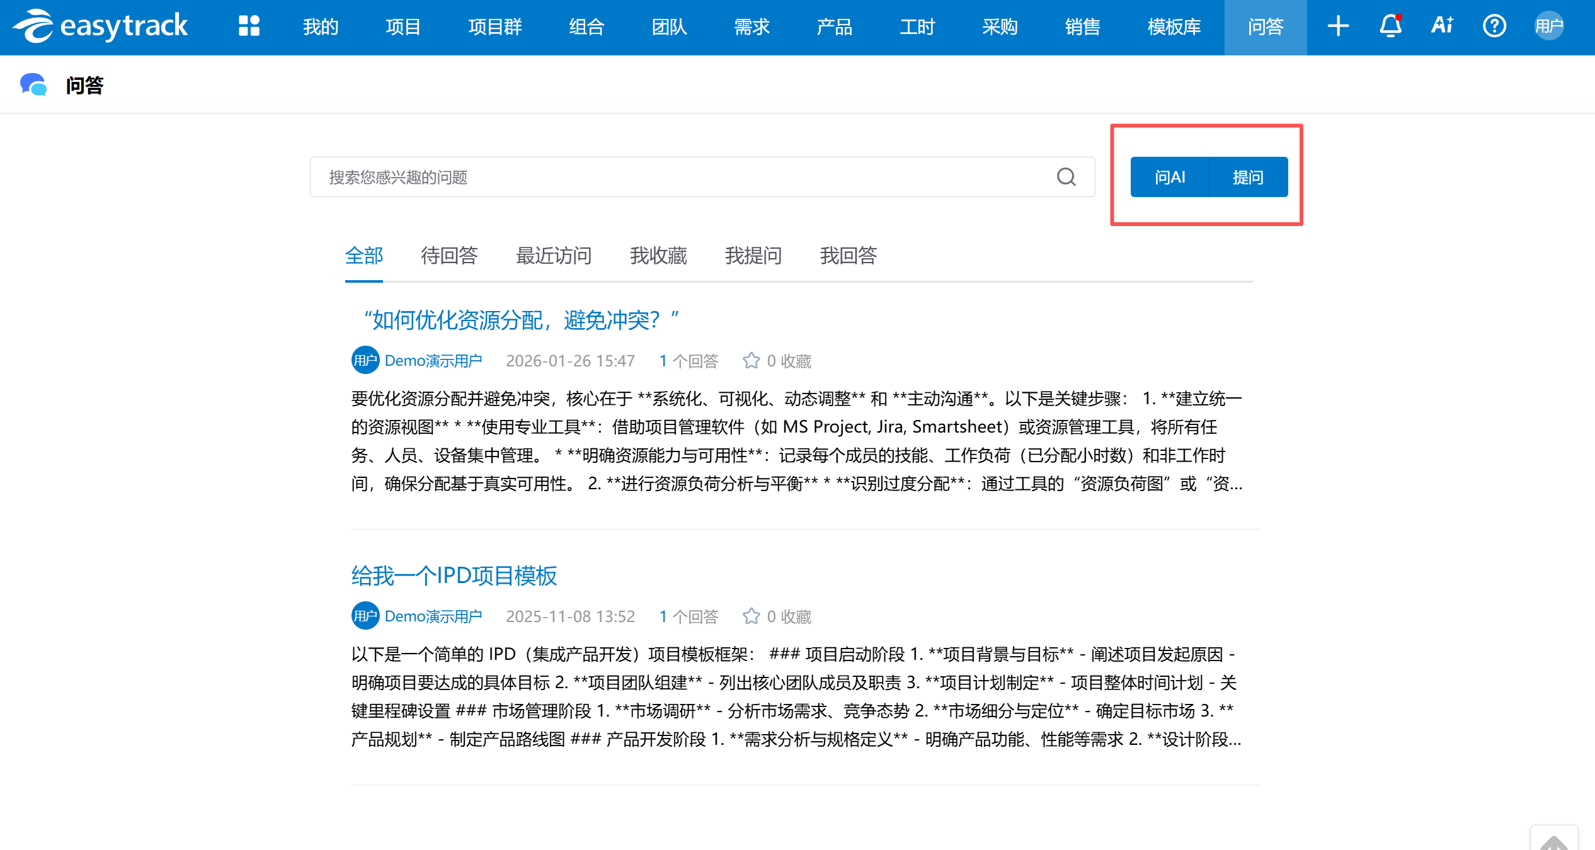Open Demo演示用户 profile on first question
1595x850 pixels.
433,361
